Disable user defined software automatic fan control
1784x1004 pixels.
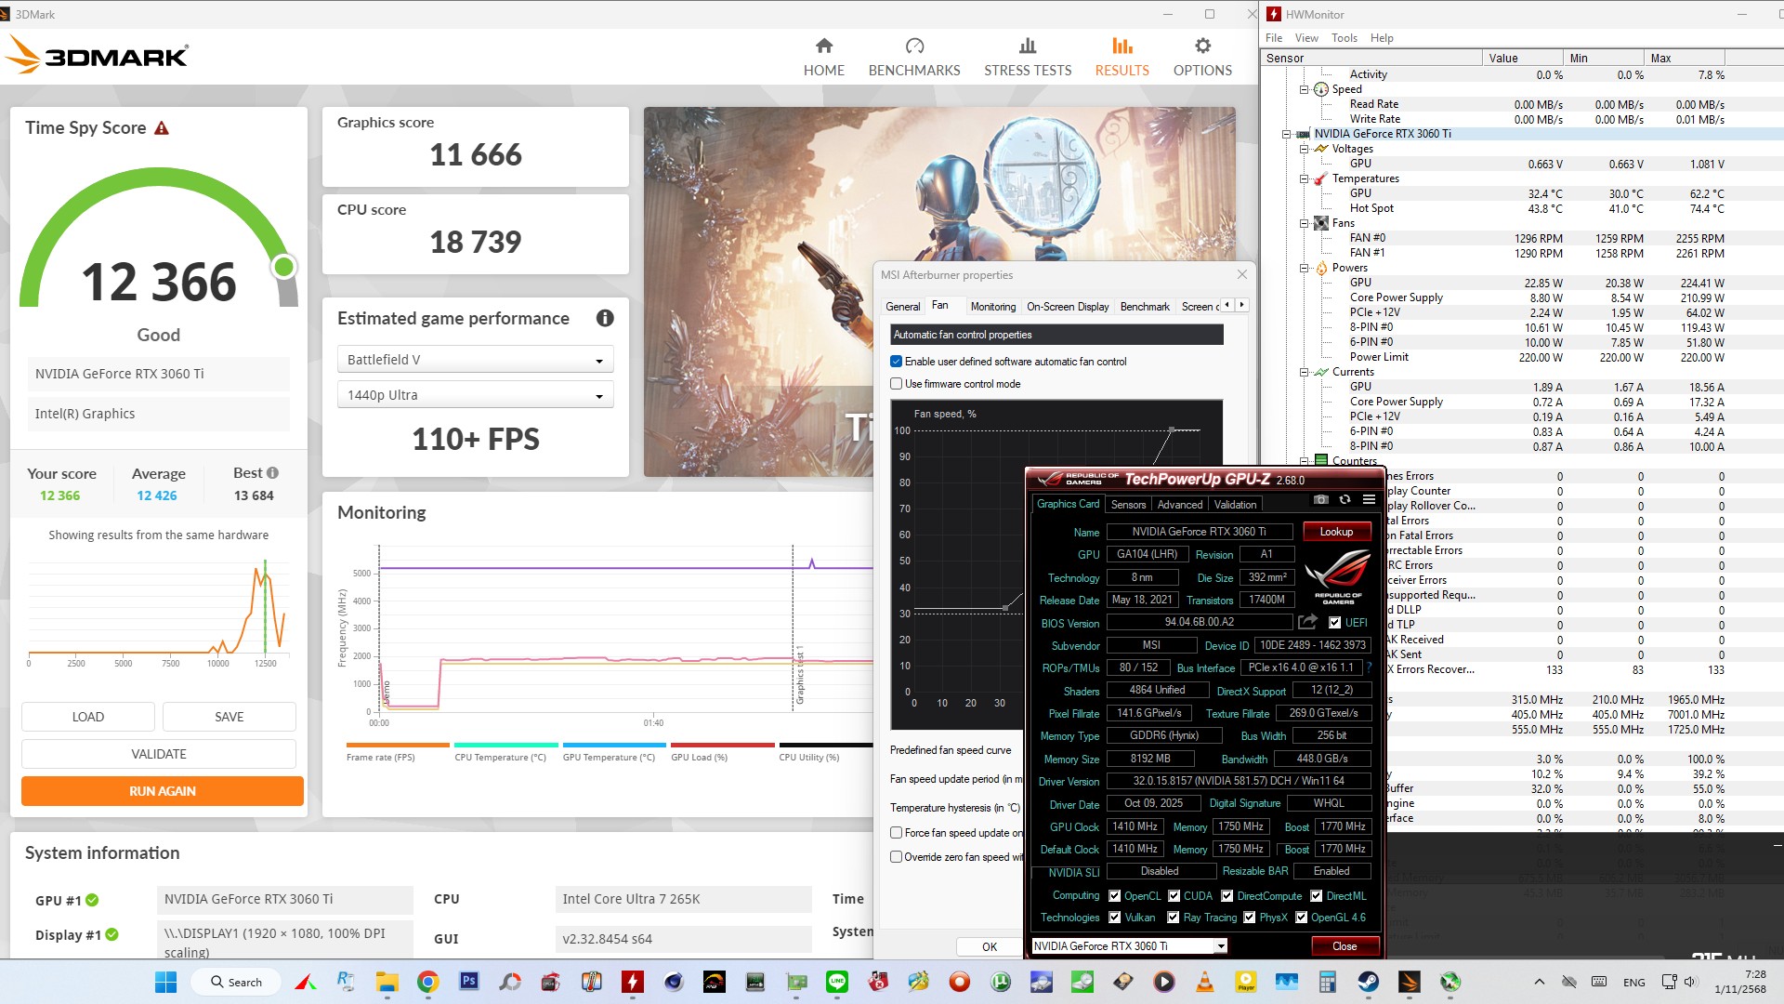[897, 362]
